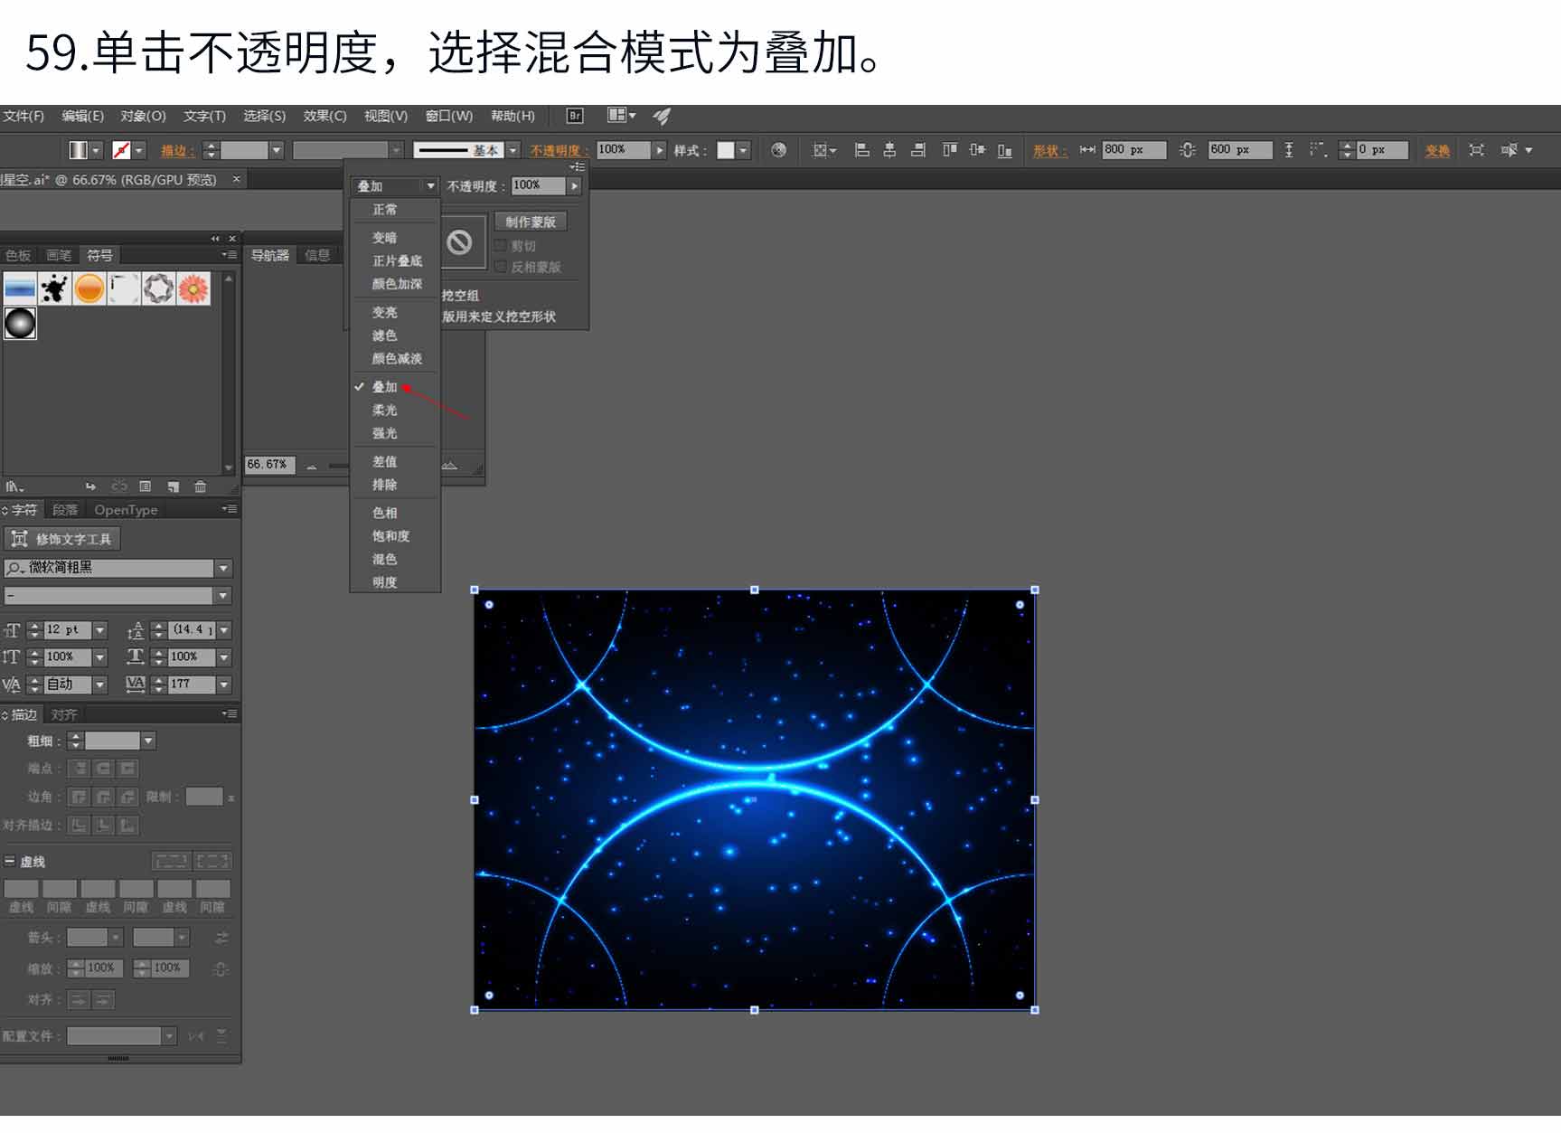The image size is (1561, 1133).
Task: Choose 正片叠底 blend mode
Action: (395, 260)
